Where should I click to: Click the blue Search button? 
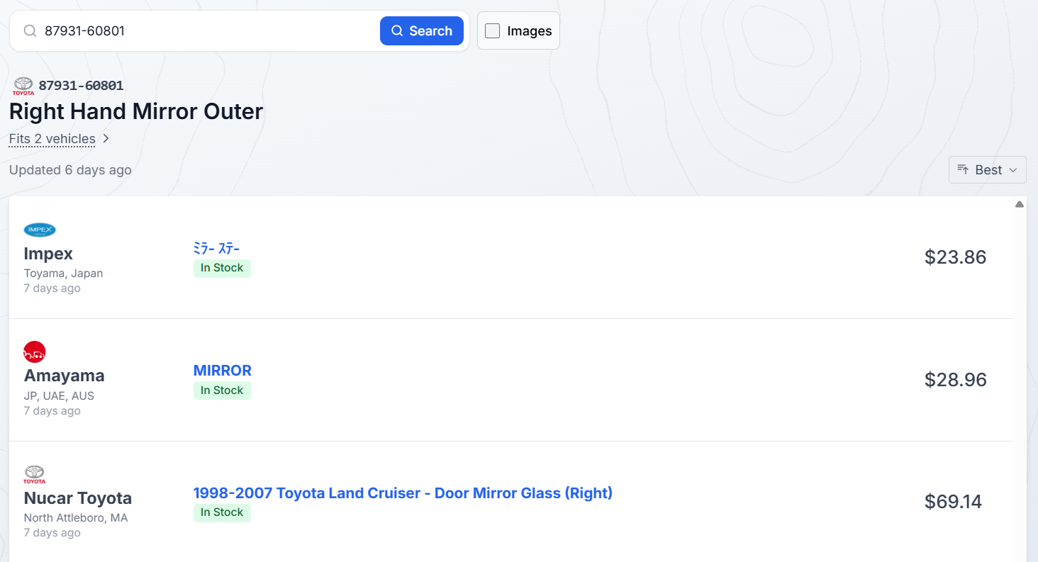click(422, 30)
